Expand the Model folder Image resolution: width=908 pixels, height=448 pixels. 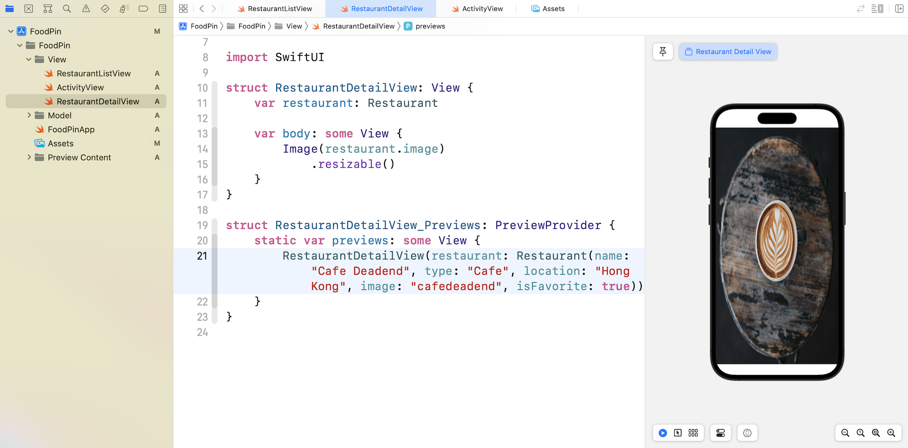pyautogui.click(x=29, y=115)
